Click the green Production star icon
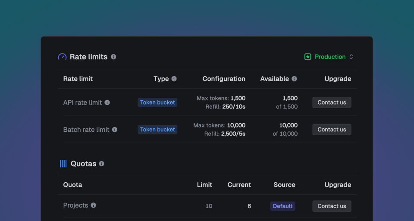This screenshot has width=414, height=221. [x=307, y=57]
